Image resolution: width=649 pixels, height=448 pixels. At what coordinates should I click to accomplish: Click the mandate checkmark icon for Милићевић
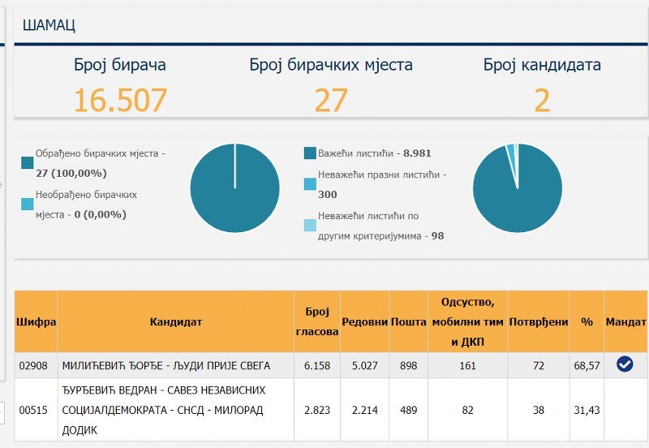pos(625,365)
